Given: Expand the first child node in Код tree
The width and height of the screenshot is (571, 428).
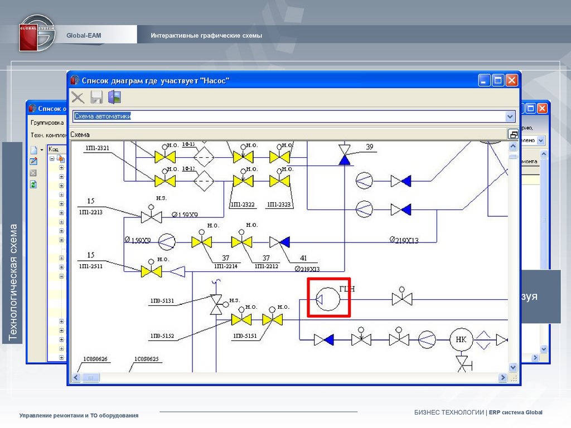Looking at the screenshot, I should (x=61, y=167).
